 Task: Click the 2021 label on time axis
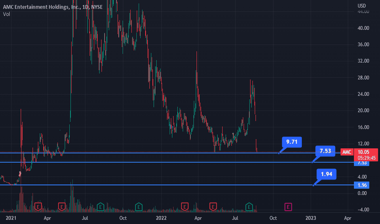(11, 218)
